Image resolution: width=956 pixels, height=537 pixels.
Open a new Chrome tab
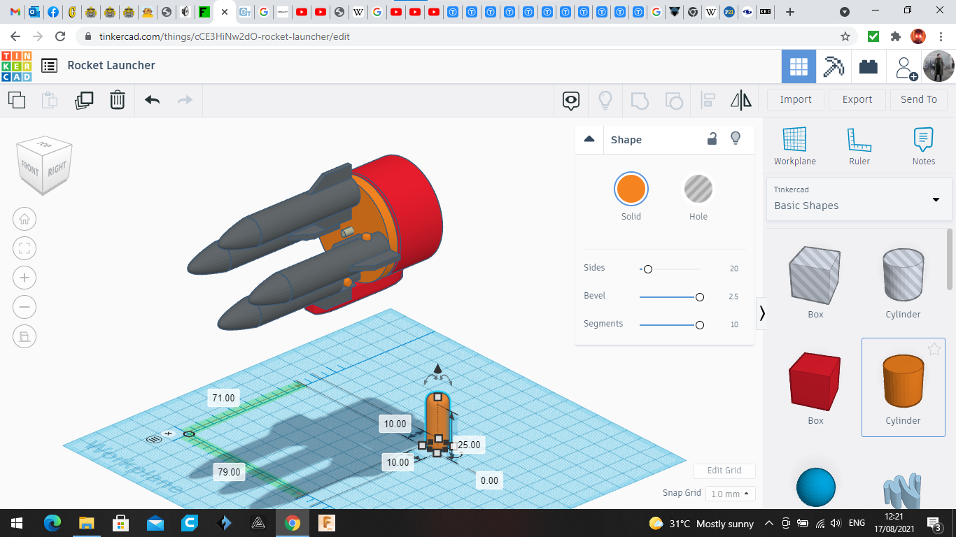tap(790, 12)
